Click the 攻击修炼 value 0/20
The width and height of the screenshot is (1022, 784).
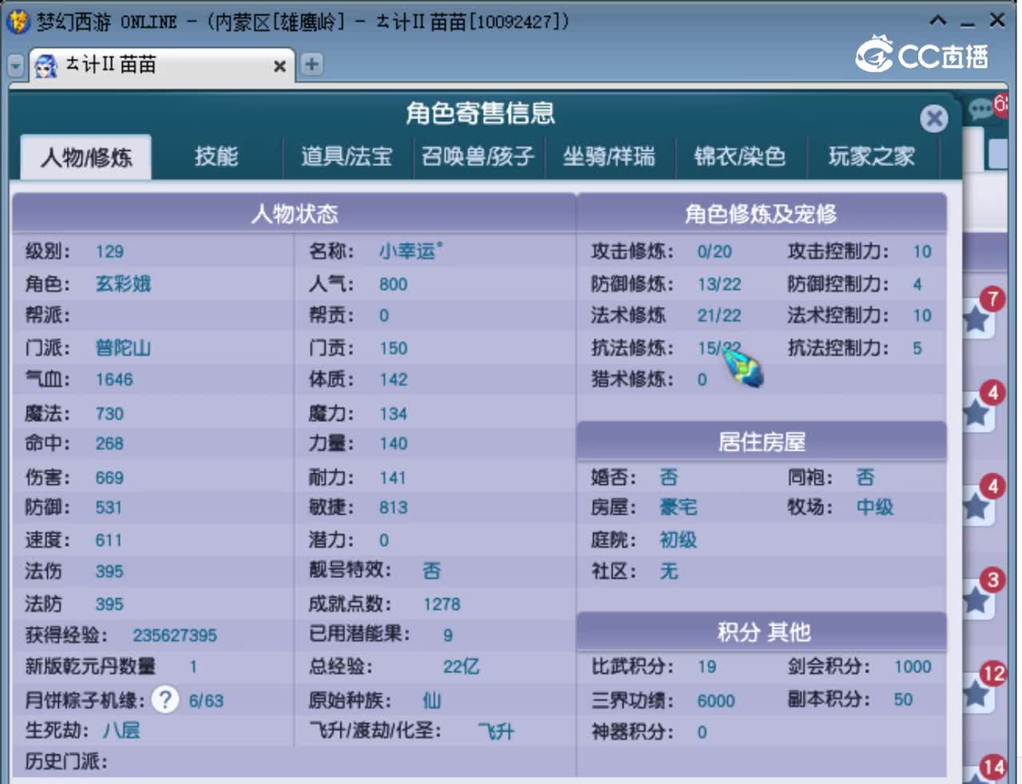point(715,252)
